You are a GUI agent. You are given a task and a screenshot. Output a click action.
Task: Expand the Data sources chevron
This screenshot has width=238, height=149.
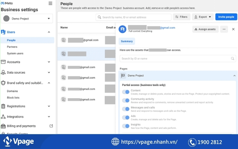coord(49,72)
